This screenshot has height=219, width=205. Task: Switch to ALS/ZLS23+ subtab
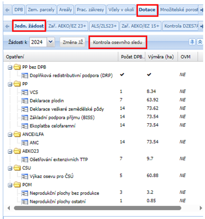[x=104, y=26]
